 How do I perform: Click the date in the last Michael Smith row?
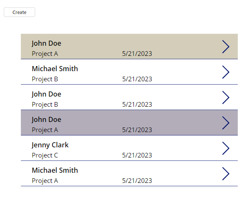[137, 181]
